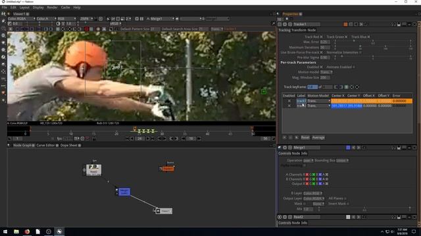This screenshot has height=236, width=421.
Task: Toggle the Track Red checkbox
Action: point(321,37)
